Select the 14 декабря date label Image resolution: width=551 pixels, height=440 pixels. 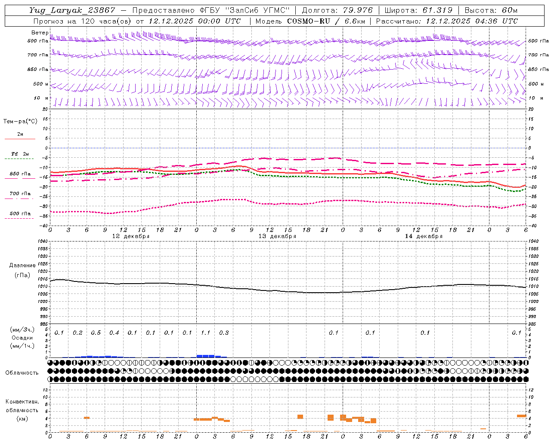(424, 236)
